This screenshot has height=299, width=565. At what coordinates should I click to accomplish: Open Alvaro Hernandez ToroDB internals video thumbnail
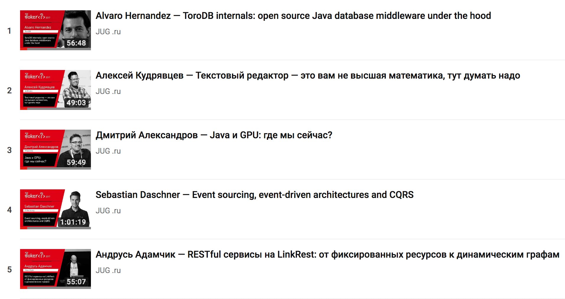coord(55,30)
